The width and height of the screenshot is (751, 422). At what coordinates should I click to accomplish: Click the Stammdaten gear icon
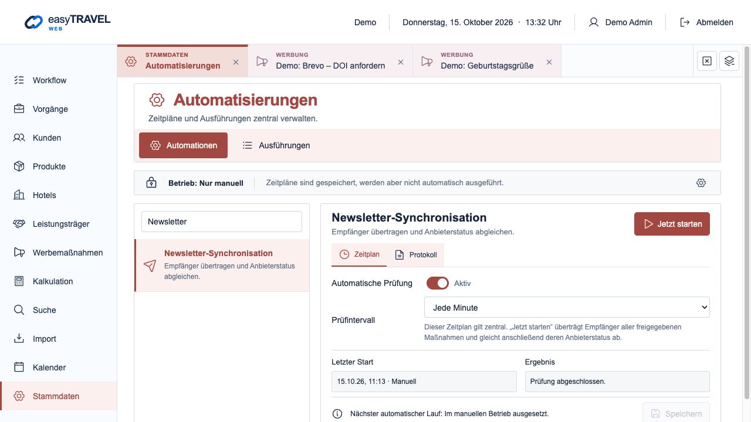(19, 396)
